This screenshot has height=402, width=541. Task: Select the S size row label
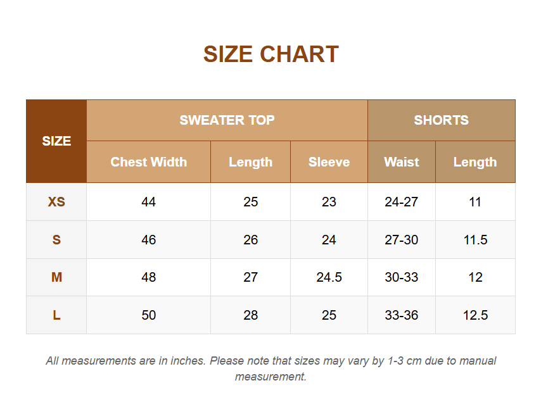click(56, 239)
